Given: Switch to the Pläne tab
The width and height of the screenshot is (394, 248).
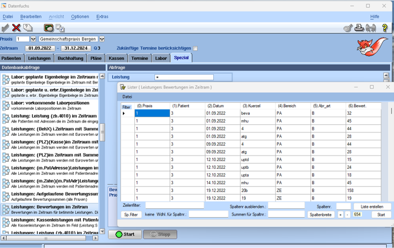Looking at the screenshot, I should coord(96,58).
